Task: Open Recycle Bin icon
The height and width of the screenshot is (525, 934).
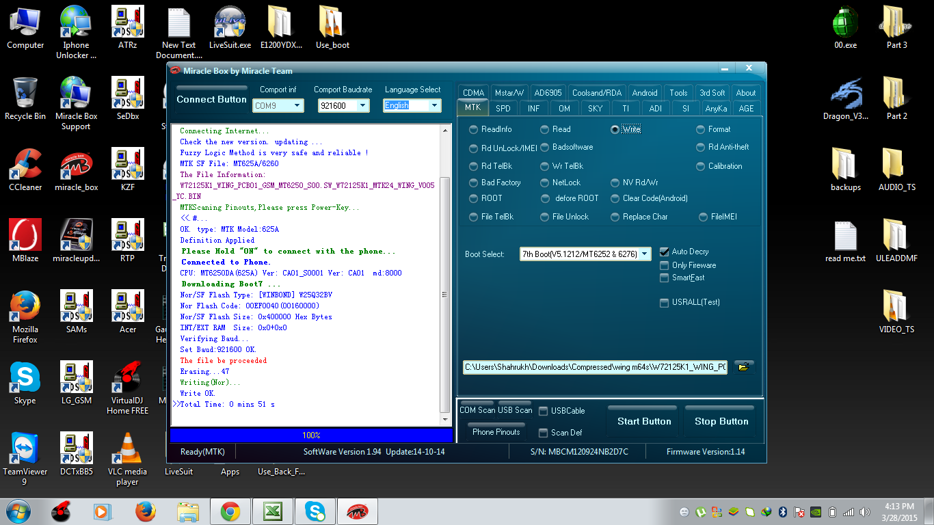Action: pyautogui.click(x=25, y=99)
